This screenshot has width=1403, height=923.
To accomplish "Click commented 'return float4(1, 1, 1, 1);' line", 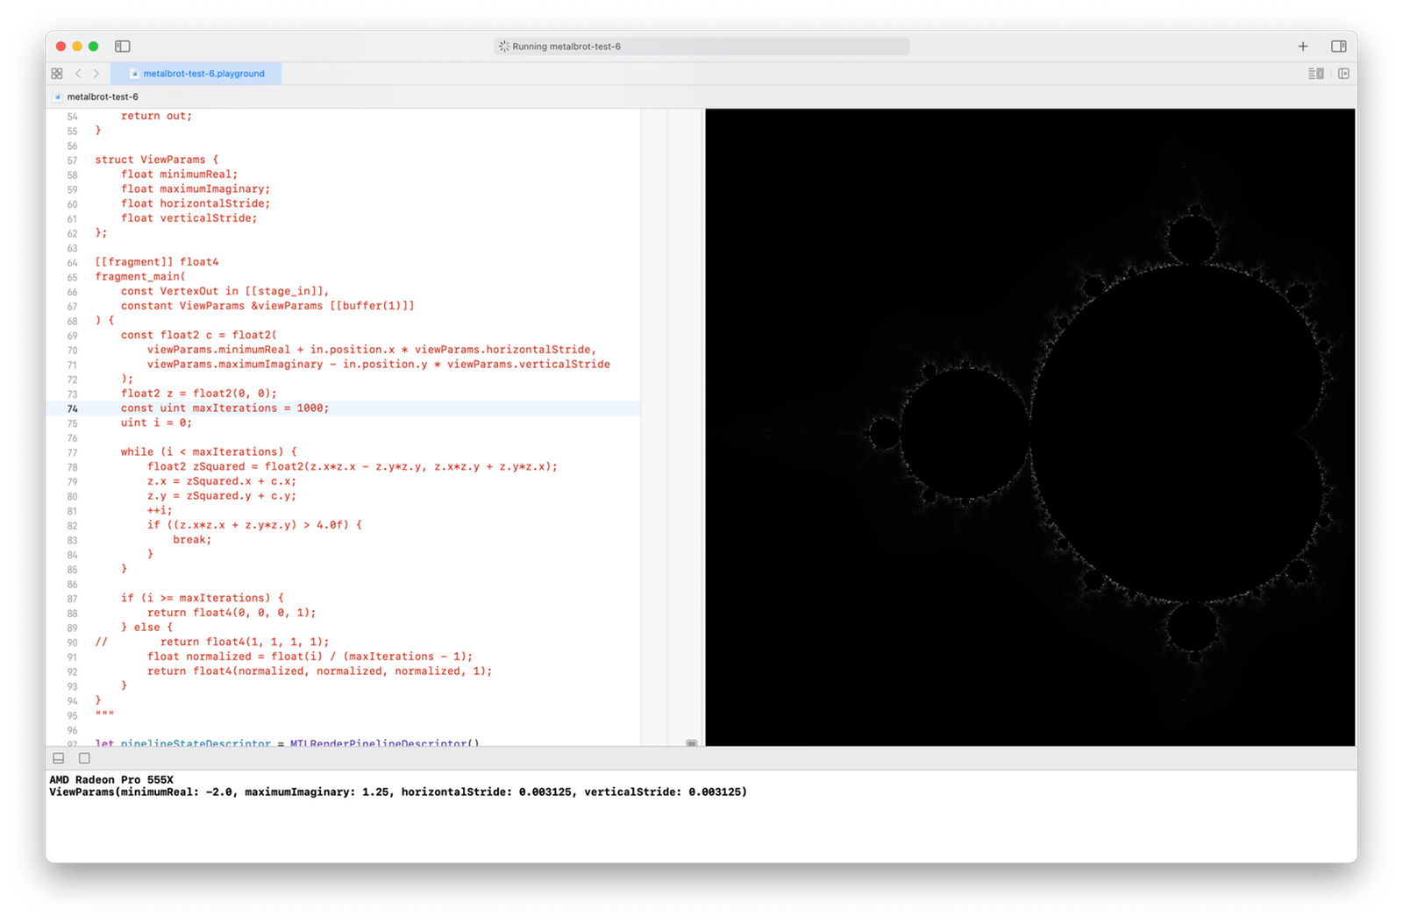I will pos(245,642).
